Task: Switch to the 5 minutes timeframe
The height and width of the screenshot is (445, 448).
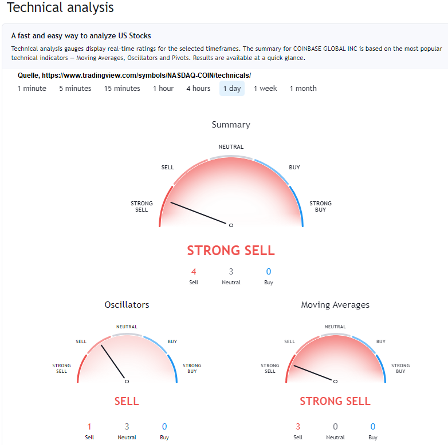Action: 75,89
